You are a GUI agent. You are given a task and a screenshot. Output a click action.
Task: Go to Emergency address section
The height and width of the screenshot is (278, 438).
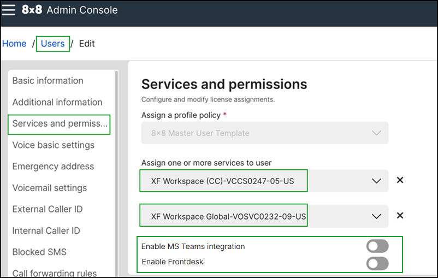click(x=53, y=167)
